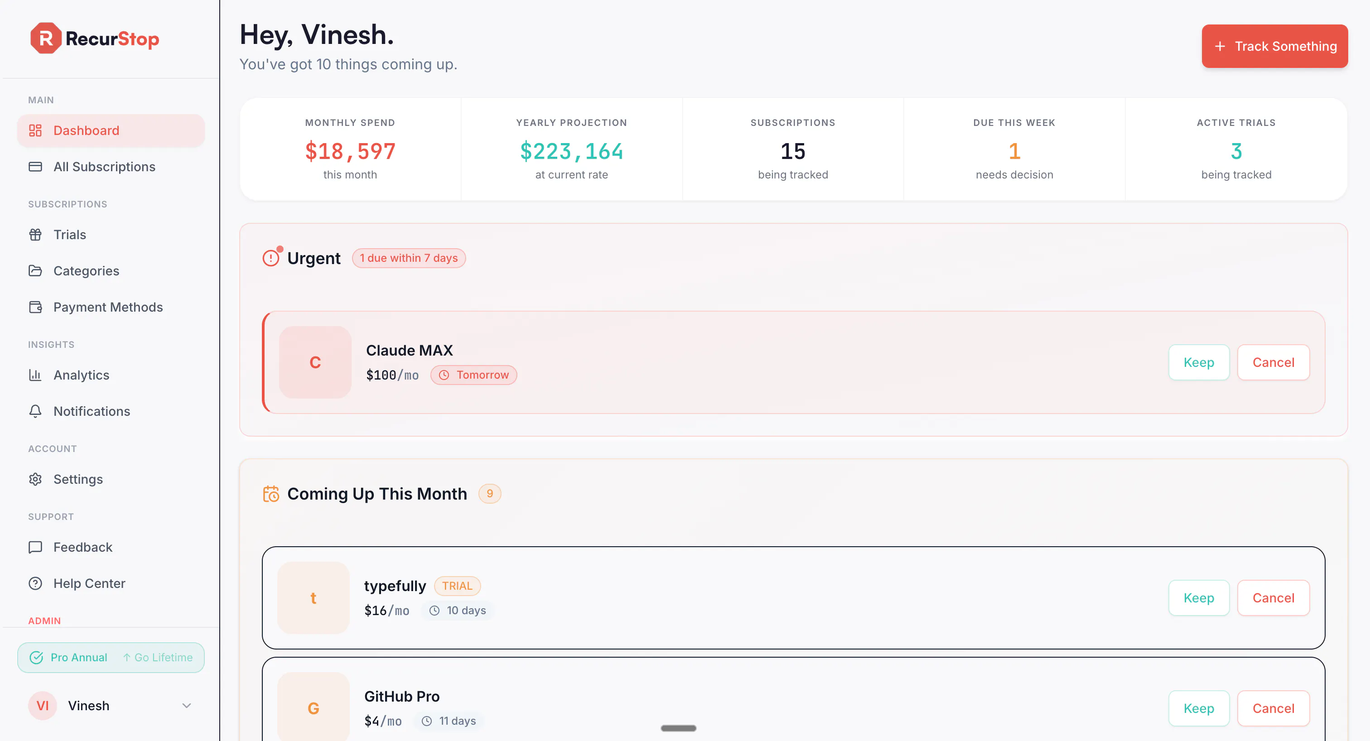Click the Vinesh name in sidebar

88,705
